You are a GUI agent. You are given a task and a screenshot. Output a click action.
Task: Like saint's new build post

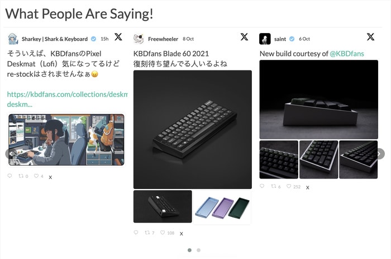(x=288, y=186)
